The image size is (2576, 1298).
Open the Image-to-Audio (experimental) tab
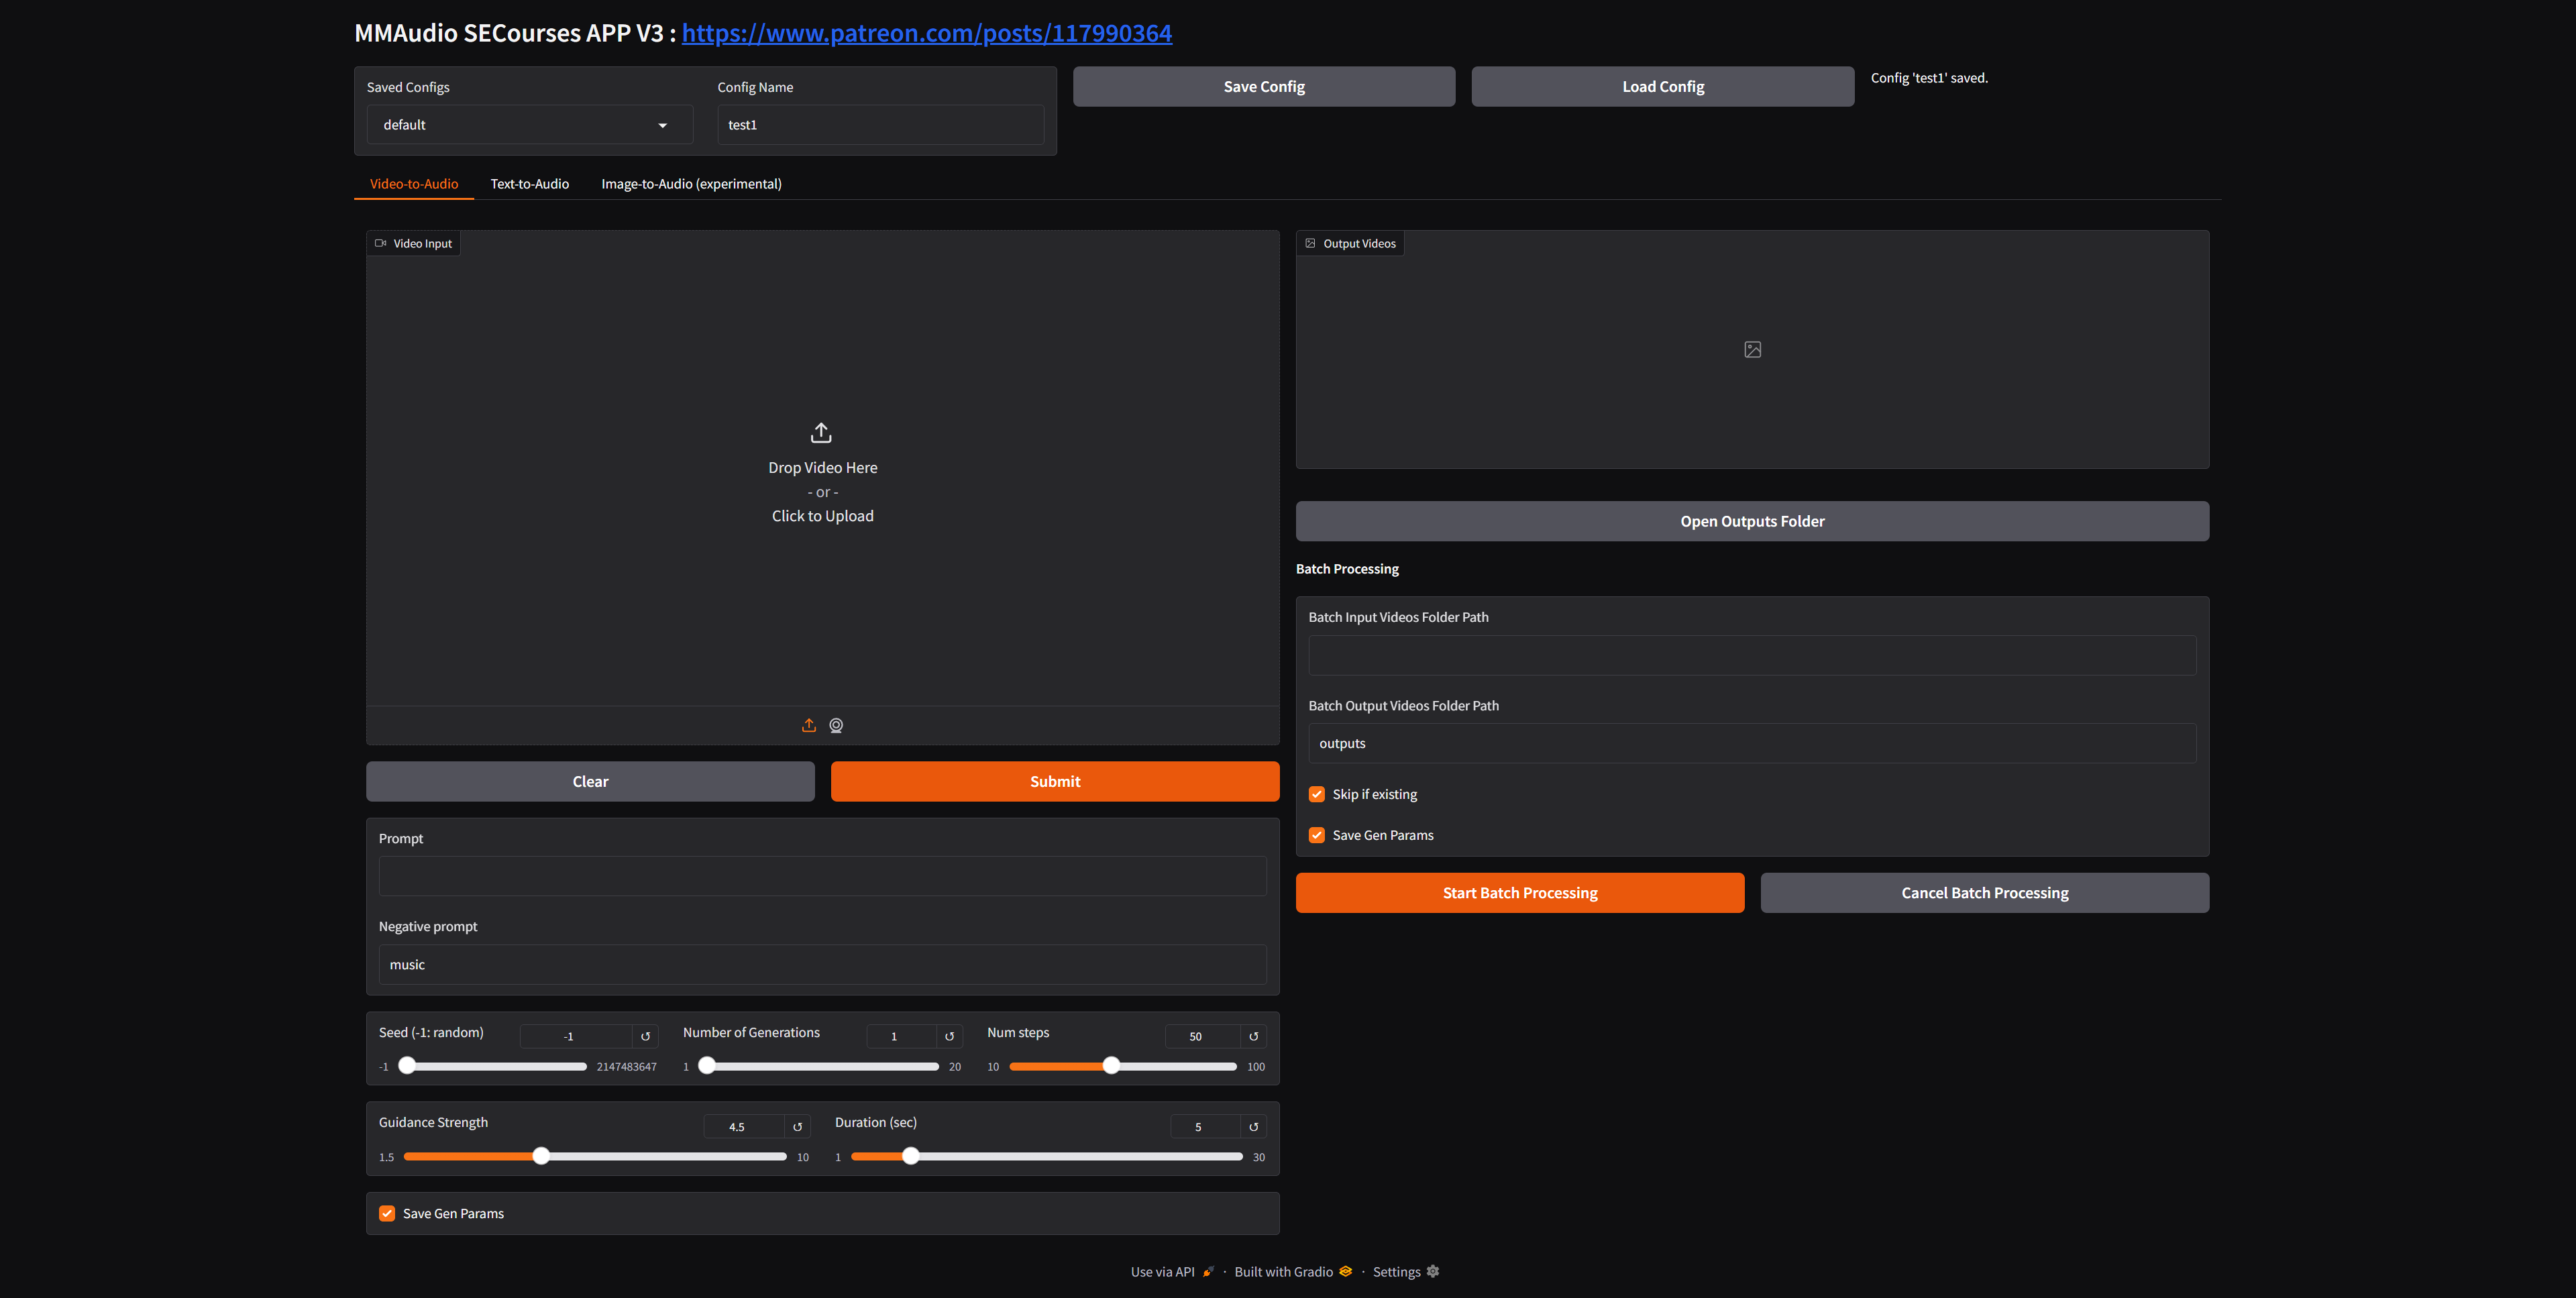tap(691, 184)
